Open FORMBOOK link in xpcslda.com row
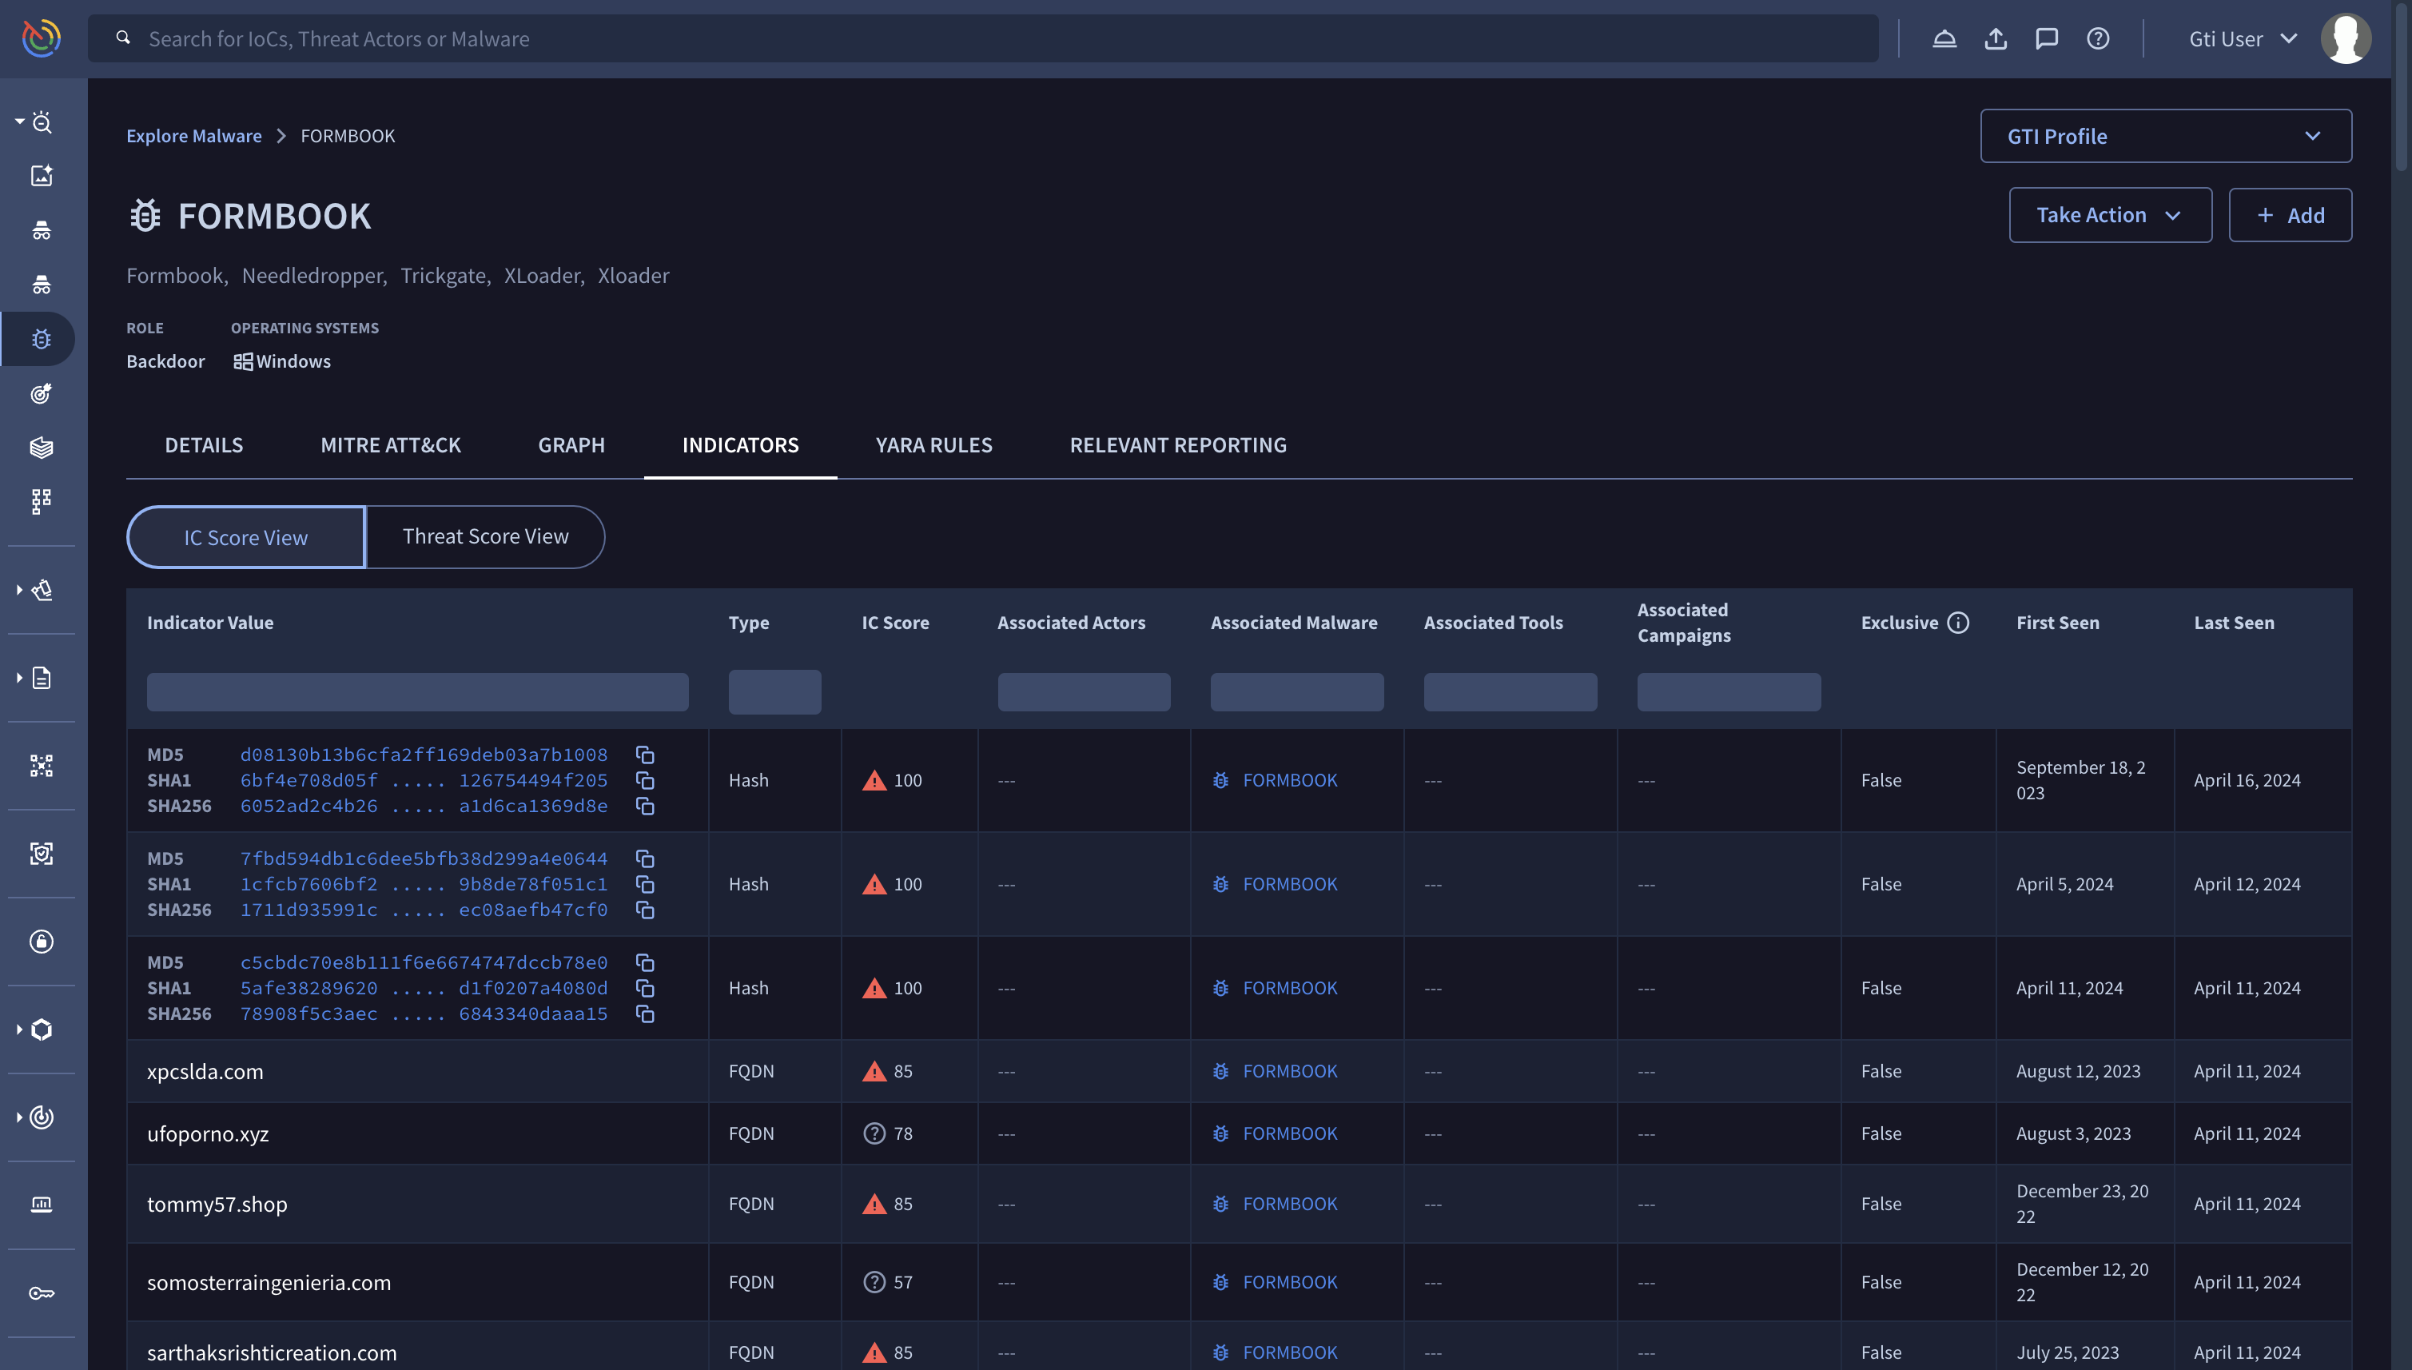Screen dimensions: 2412x1370 click(1290, 1071)
